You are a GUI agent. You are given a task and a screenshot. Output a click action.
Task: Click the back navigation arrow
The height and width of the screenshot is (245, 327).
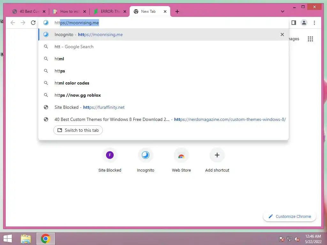tap(13, 23)
